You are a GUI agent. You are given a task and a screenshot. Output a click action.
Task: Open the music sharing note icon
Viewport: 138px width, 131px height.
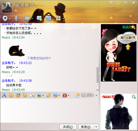point(49,95)
